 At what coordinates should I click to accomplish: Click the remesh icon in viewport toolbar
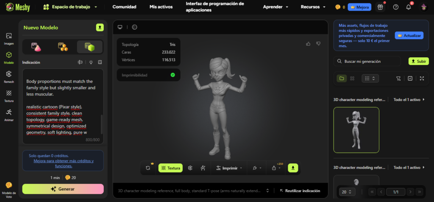190,168
